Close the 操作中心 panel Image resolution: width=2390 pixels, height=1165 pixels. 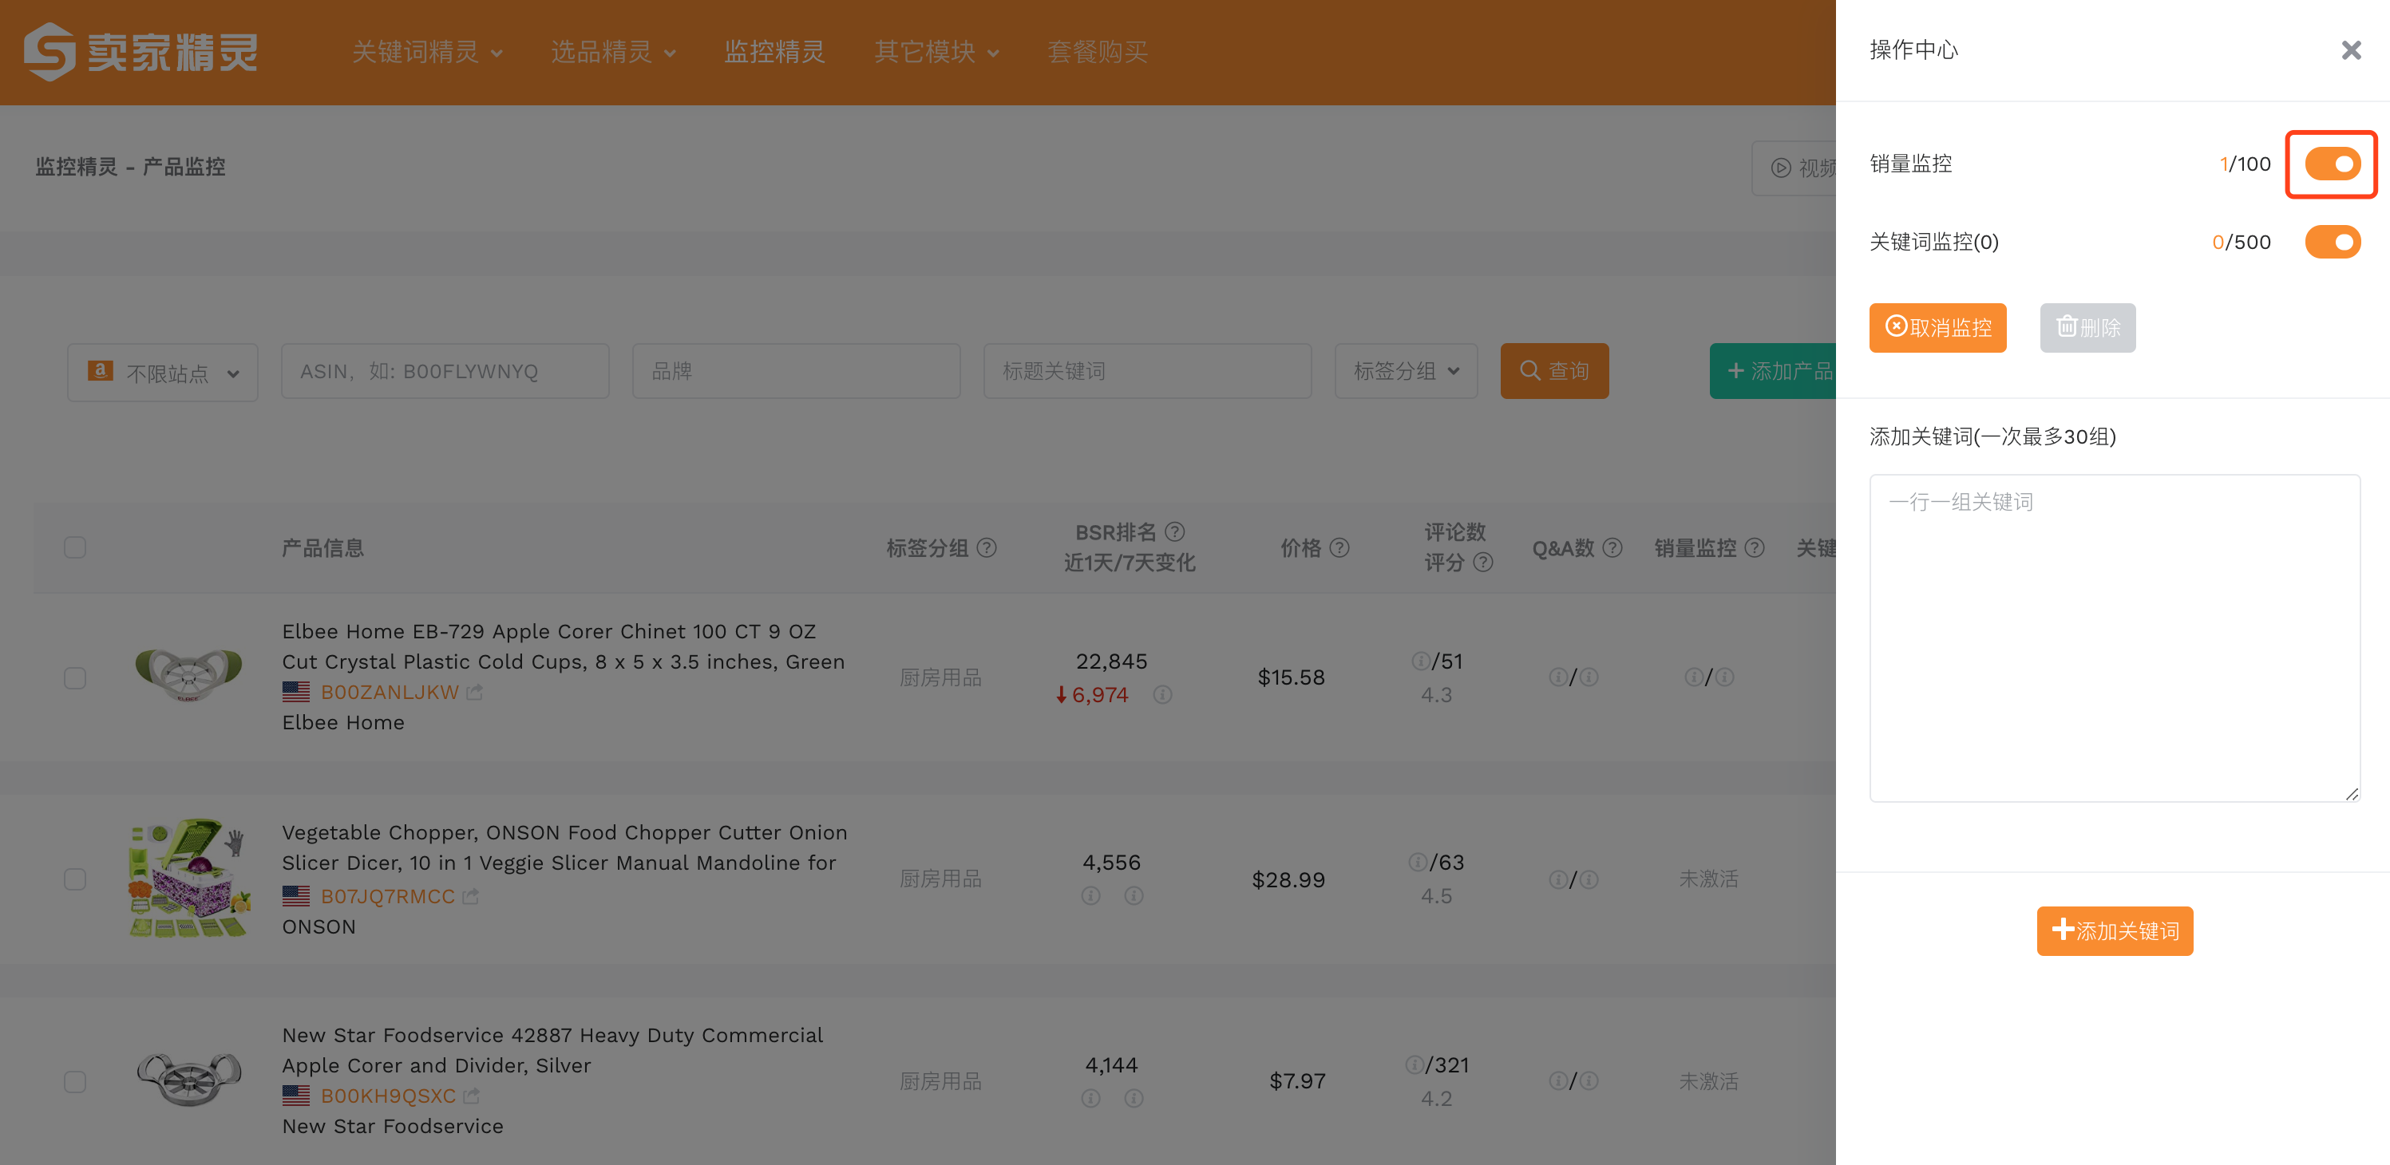2350,50
